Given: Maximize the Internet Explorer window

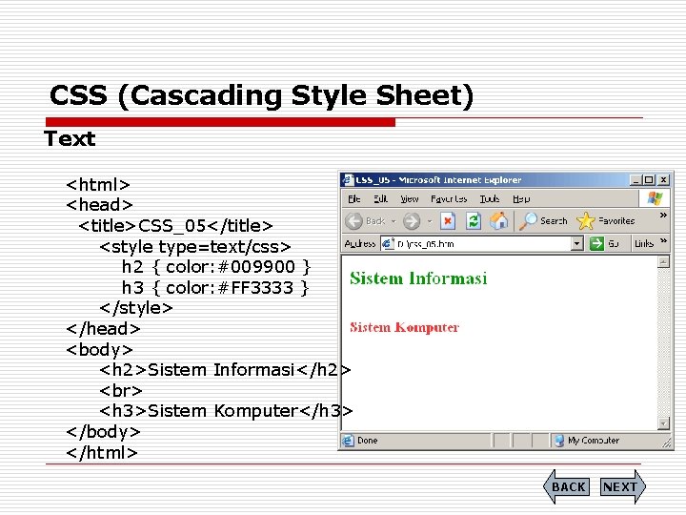Looking at the screenshot, I should coord(649,180).
